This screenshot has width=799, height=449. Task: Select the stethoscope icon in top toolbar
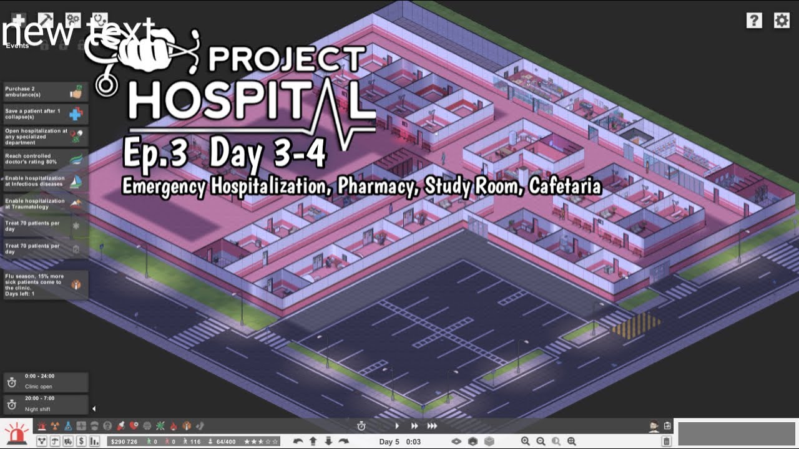pos(100,20)
